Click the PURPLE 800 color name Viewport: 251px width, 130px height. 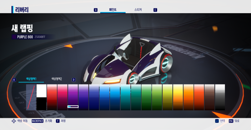(25, 37)
